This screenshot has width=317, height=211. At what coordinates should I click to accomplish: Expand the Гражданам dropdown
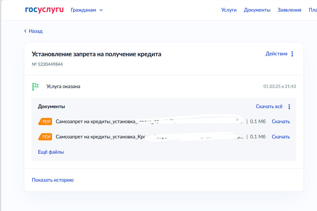tap(87, 10)
